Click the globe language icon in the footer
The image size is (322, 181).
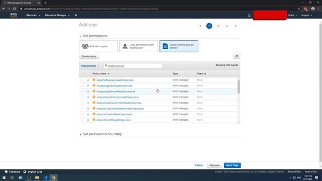coord(25,172)
